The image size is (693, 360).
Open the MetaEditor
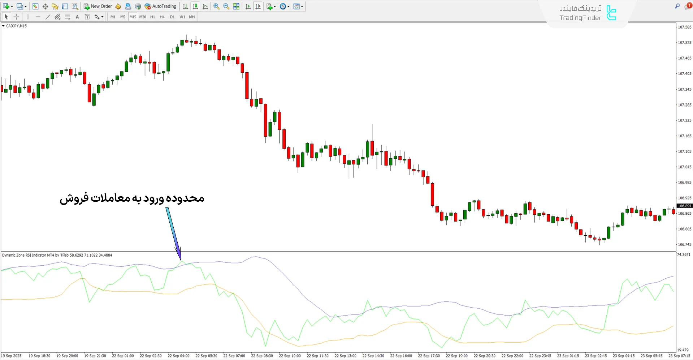pos(118,6)
